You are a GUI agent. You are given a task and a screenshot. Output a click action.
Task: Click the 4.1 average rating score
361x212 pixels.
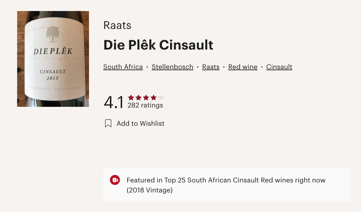(114, 102)
